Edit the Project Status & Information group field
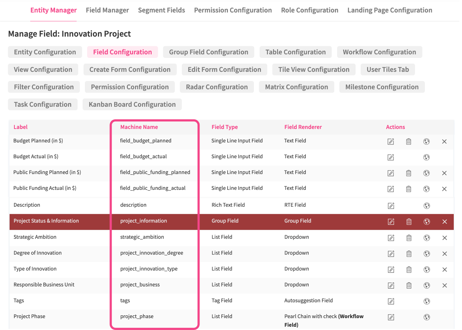Image resolution: width=462 pixels, height=330 pixels. pyautogui.click(x=391, y=221)
